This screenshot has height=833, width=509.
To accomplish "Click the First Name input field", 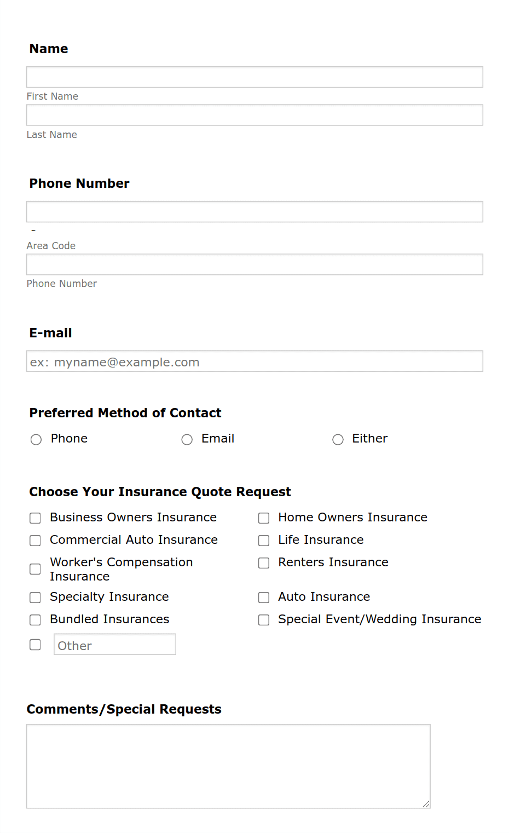I will pos(255,77).
